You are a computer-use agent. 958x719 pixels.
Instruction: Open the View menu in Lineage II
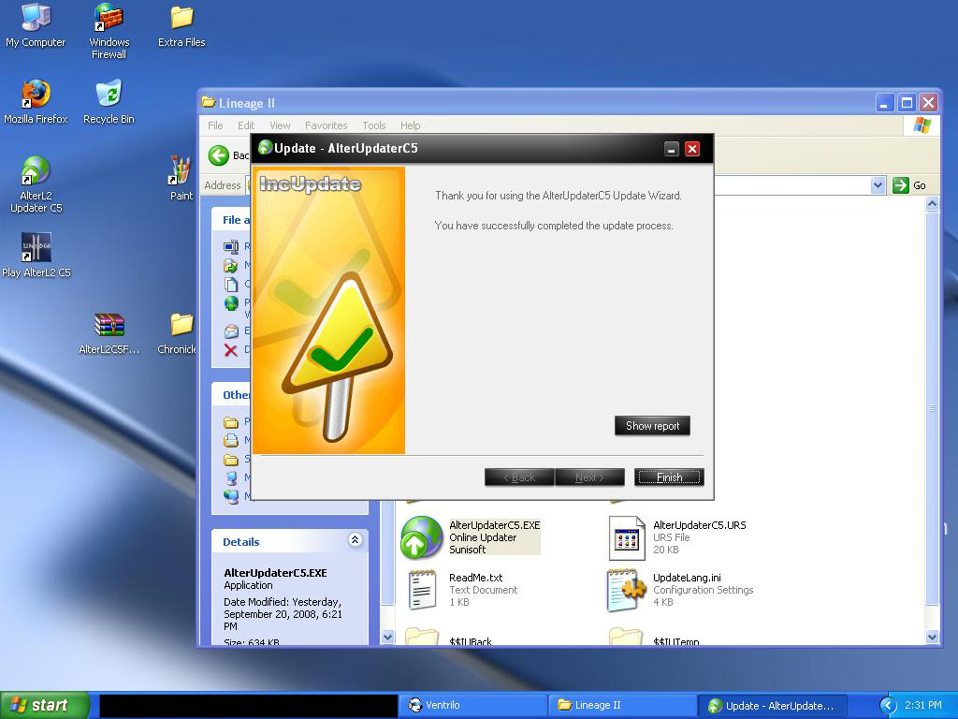coord(280,125)
